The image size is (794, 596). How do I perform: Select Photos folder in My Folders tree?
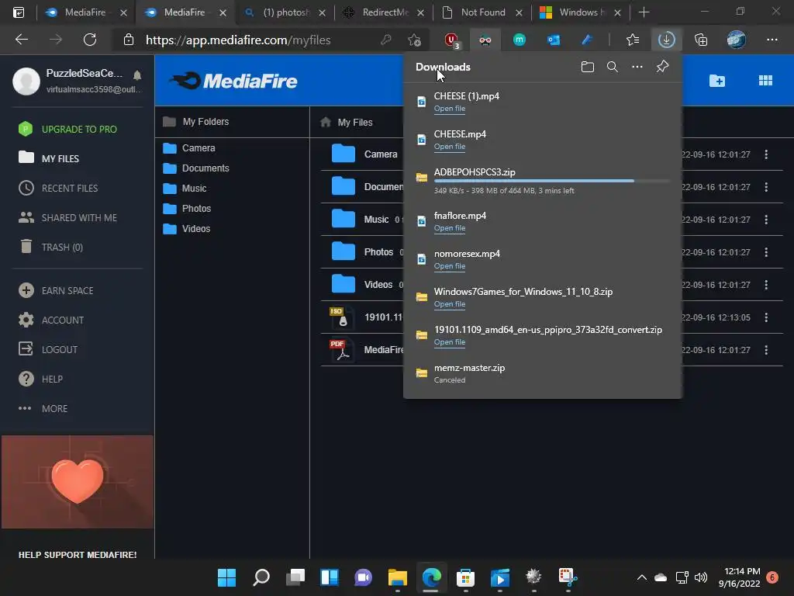click(187, 209)
